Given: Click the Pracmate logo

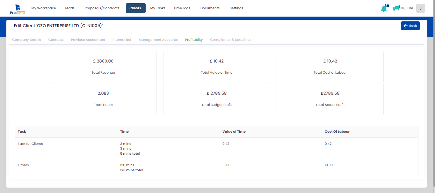Looking at the screenshot, I should click(18, 9).
